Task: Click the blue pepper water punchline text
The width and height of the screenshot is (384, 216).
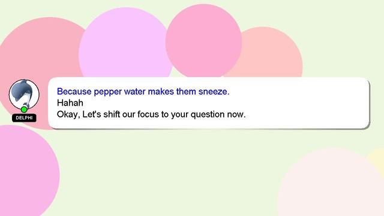Action: click(143, 91)
